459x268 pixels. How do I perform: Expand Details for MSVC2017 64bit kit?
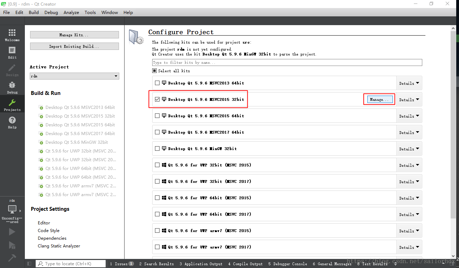pyautogui.click(x=409, y=132)
